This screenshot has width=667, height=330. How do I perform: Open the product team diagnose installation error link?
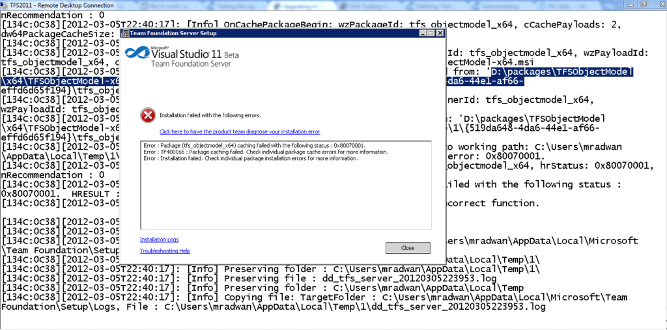click(240, 132)
